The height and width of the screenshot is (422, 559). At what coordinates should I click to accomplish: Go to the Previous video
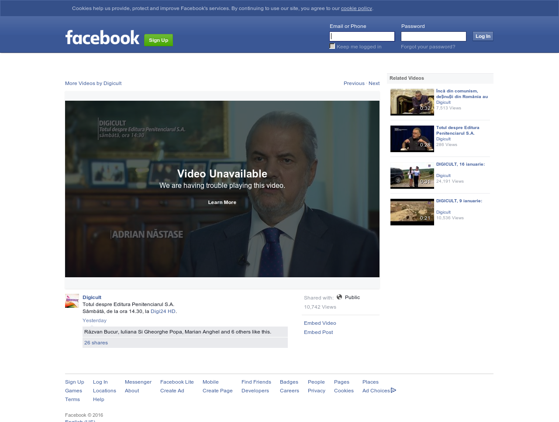(354, 83)
